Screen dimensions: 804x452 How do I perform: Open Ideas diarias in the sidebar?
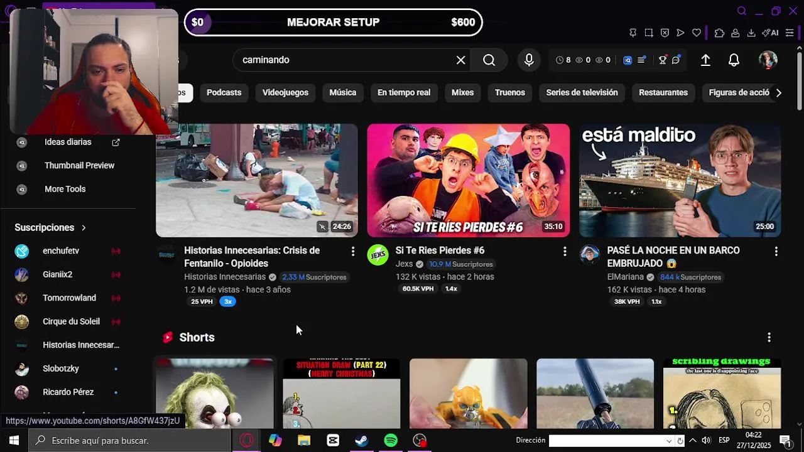(68, 143)
